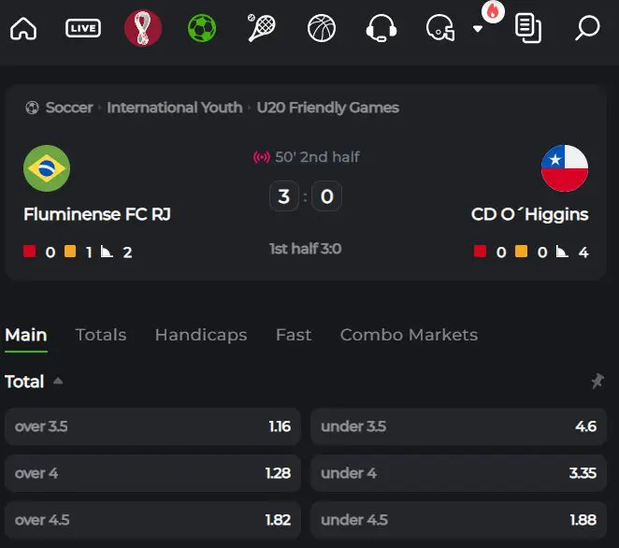Switch to the Totals tab
The height and width of the screenshot is (548, 619).
point(101,335)
